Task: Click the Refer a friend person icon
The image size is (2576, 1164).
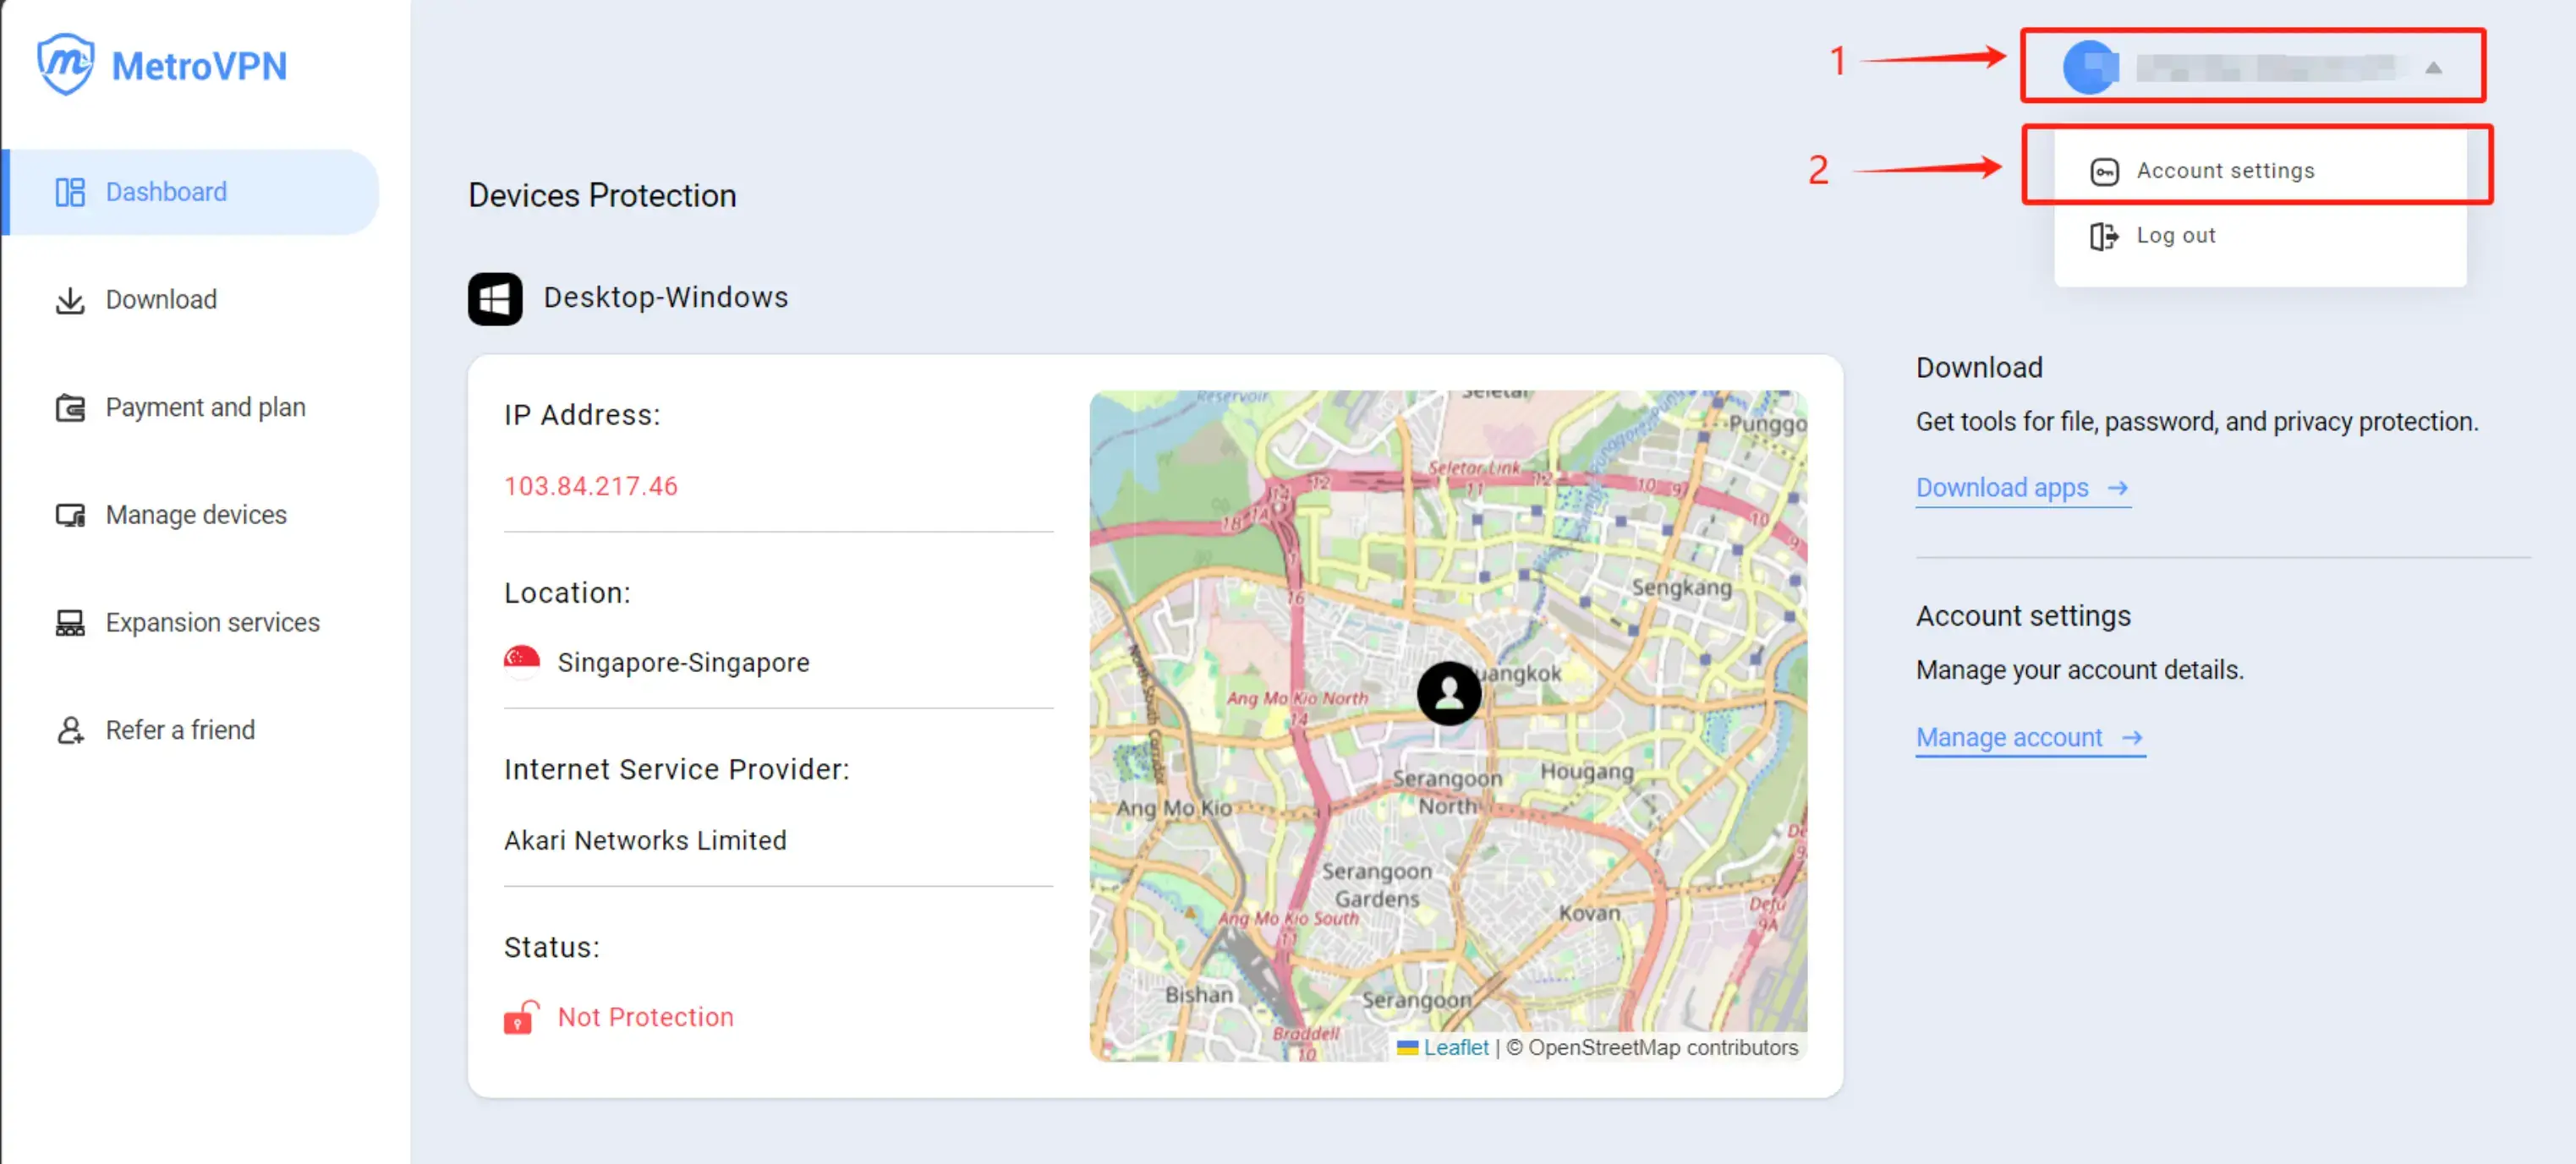Action: click(x=70, y=730)
